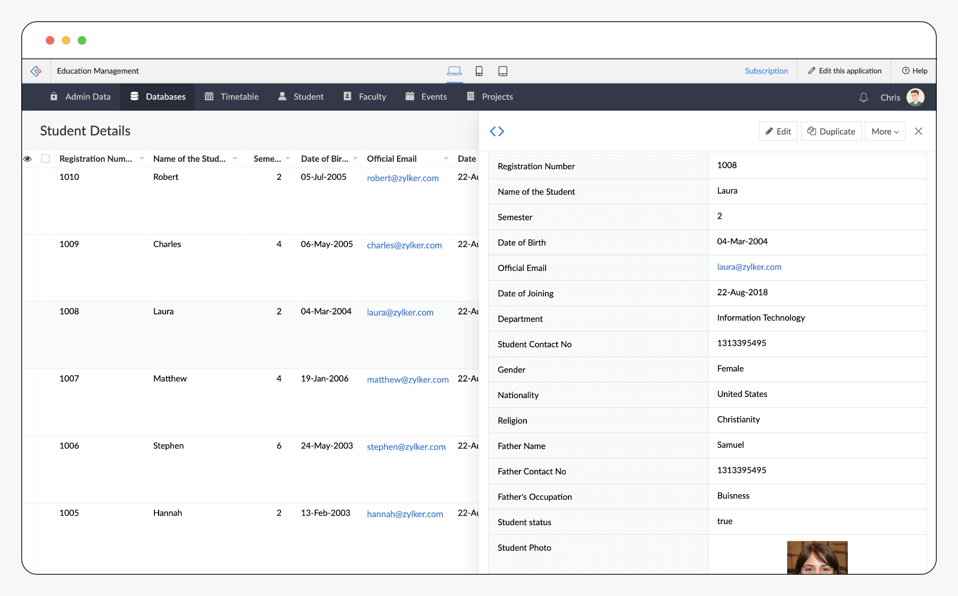This screenshot has width=958, height=596.
Task: Expand the More actions dropdown
Action: point(885,131)
